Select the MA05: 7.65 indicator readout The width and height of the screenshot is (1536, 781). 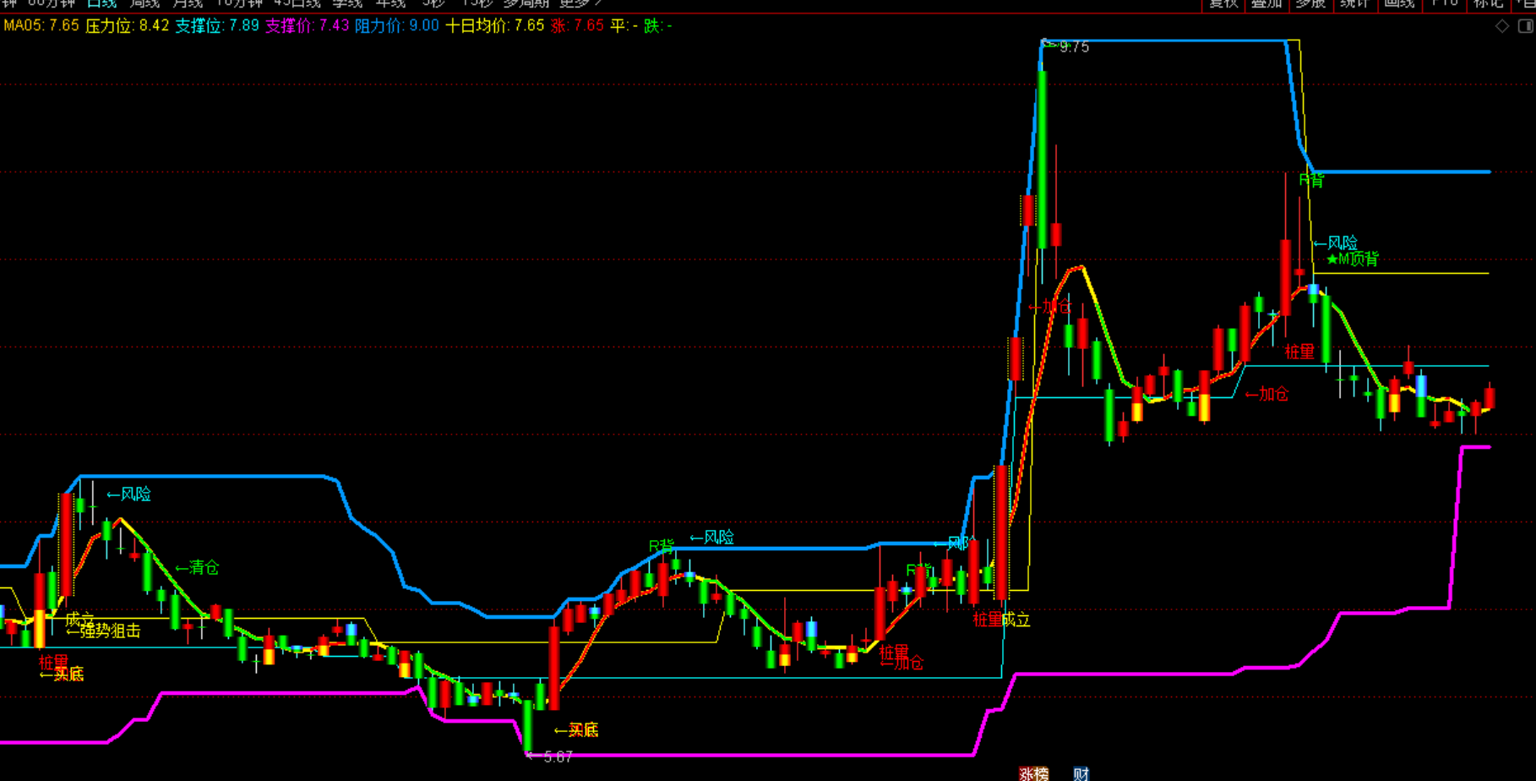point(41,26)
